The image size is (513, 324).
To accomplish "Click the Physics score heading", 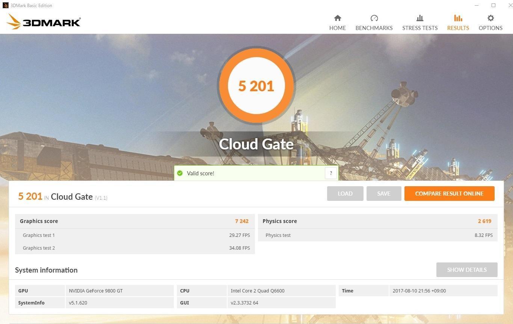I will pyautogui.click(x=280, y=221).
